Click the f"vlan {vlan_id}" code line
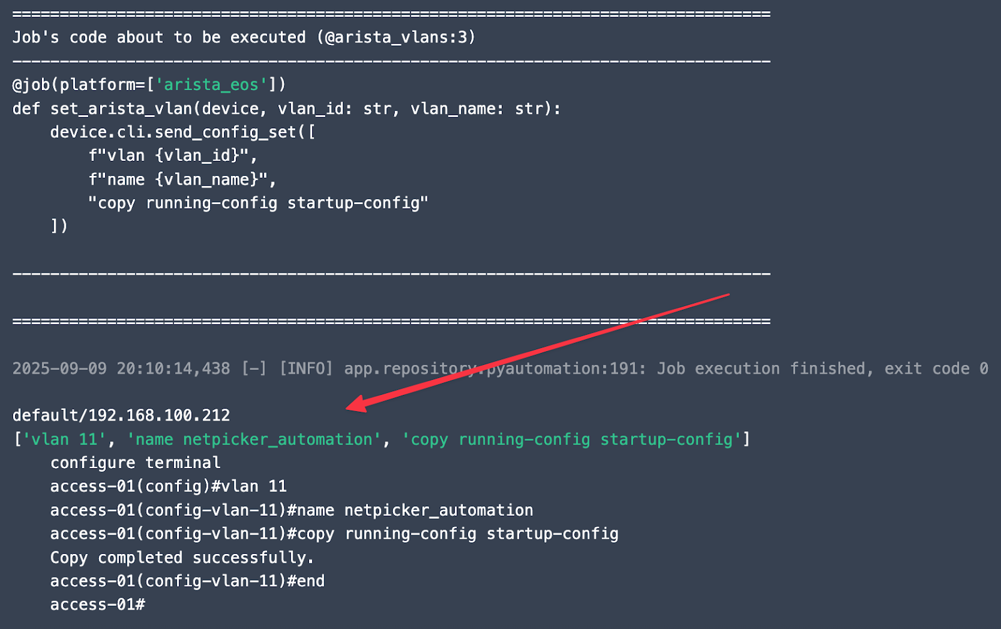 tap(173, 156)
